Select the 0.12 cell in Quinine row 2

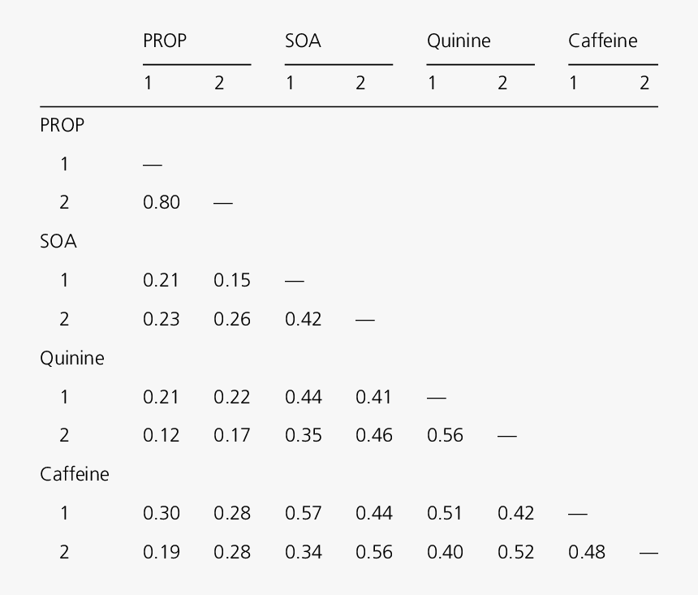pyautogui.click(x=162, y=435)
